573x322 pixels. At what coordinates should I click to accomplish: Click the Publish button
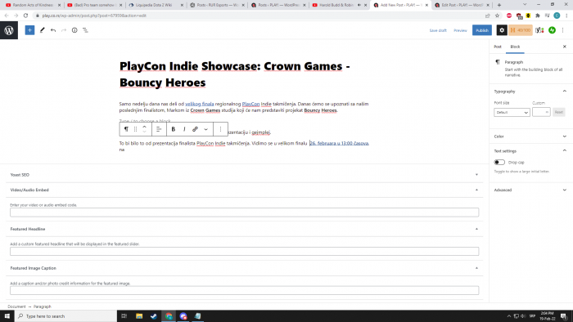point(482,30)
